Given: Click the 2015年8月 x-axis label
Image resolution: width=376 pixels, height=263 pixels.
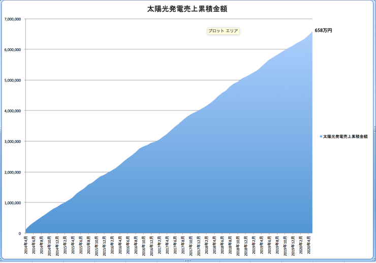Looking at the screenshot, I should (89, 245).
